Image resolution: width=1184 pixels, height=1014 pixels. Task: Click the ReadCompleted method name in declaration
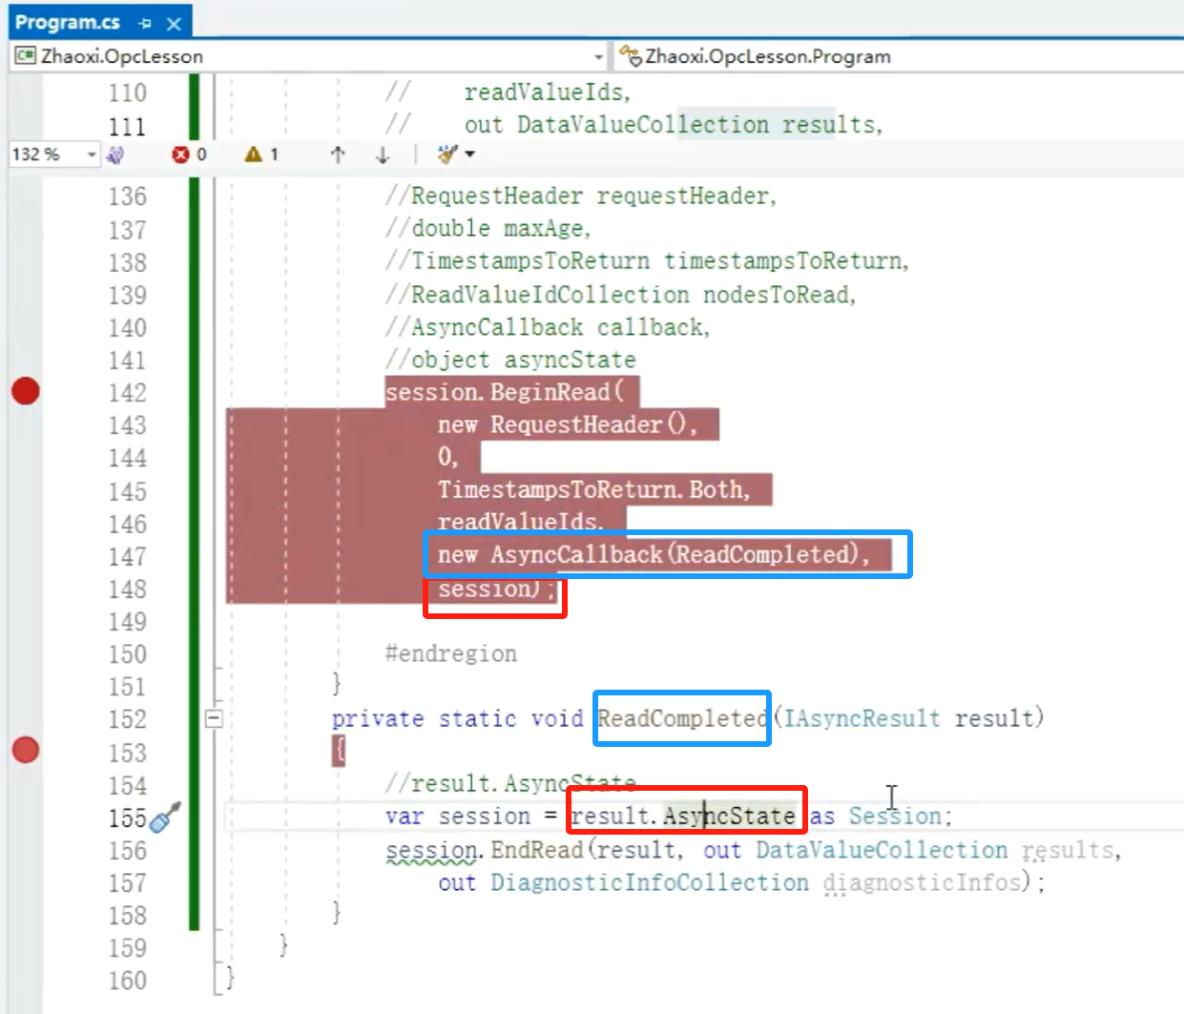(681, 718)
